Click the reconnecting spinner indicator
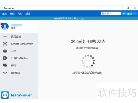This screenshot has height=103, width=138. point(88,61)
